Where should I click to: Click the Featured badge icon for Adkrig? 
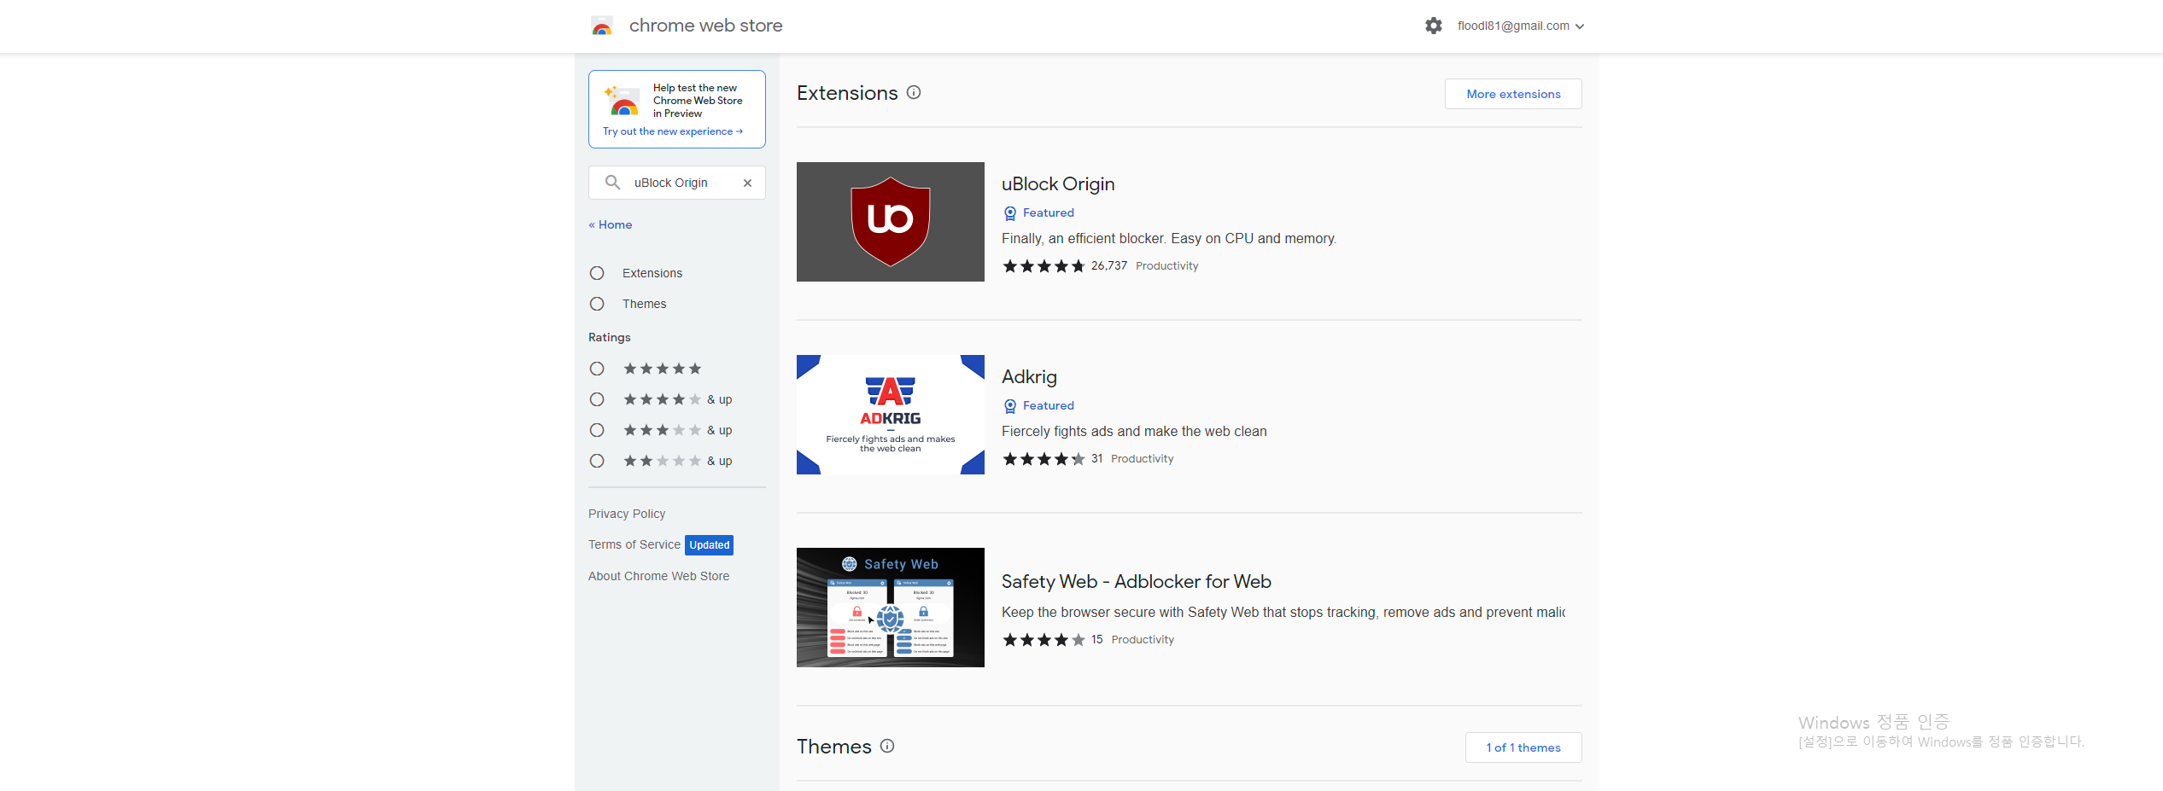click(1010, 406)
